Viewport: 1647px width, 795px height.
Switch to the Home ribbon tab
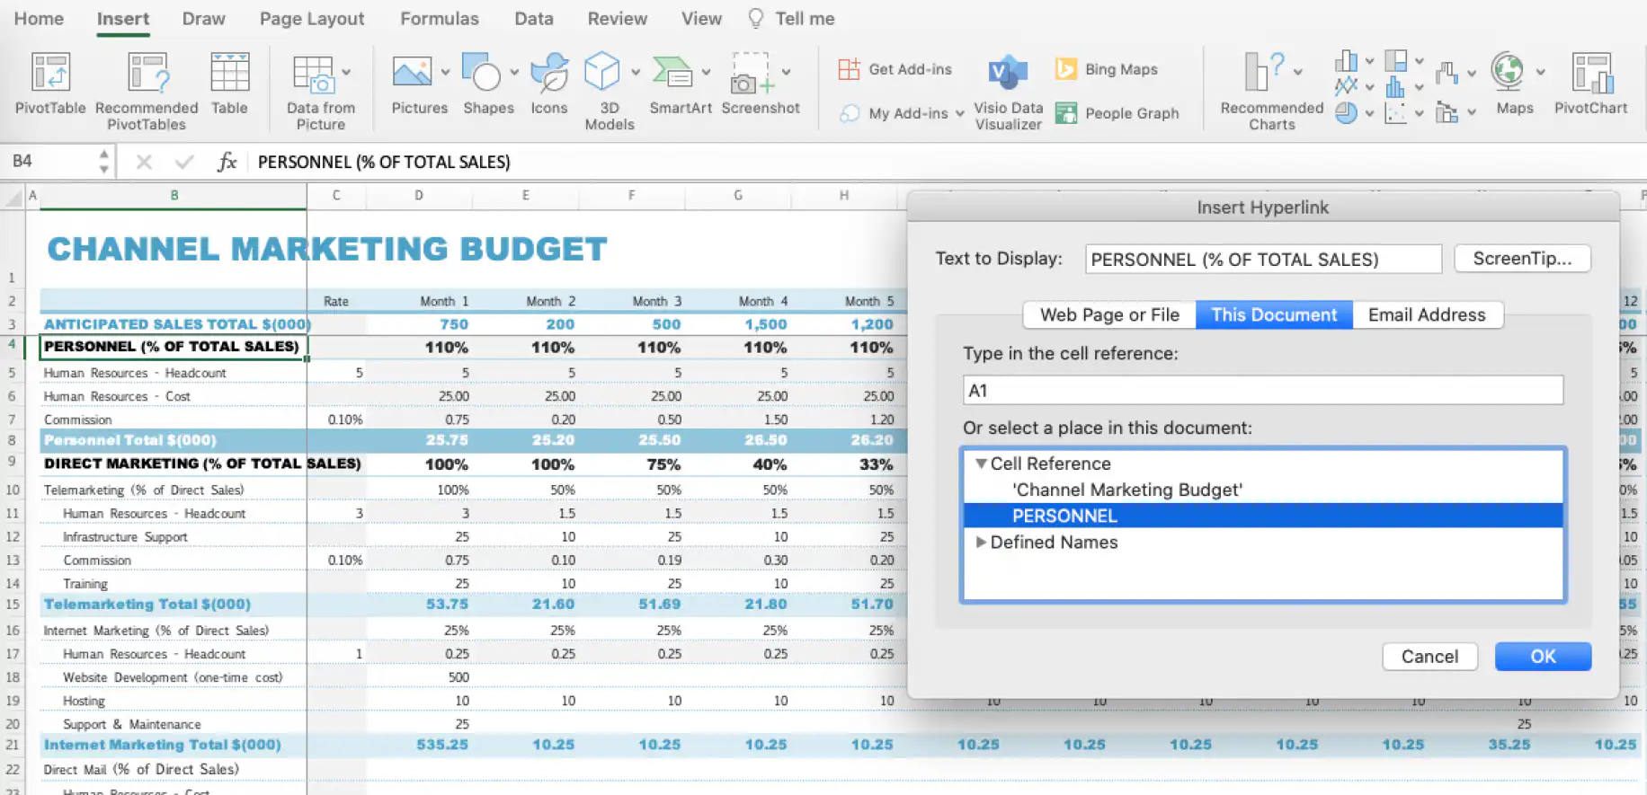click(x=39, y=19)
